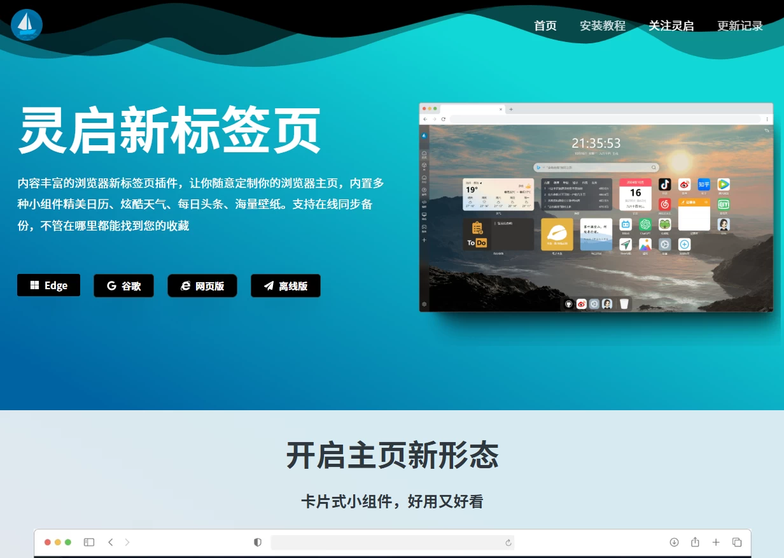Click the NetEase Cloud Music icon
784x558 pixels.
(x=665, y=204)
